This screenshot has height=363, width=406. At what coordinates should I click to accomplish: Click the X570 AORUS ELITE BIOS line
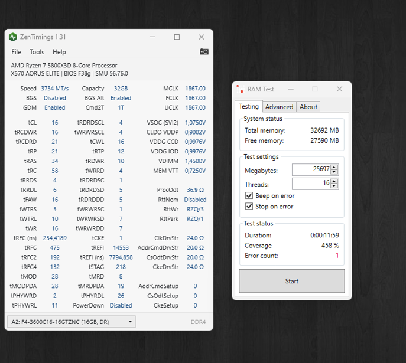(69, 73)
